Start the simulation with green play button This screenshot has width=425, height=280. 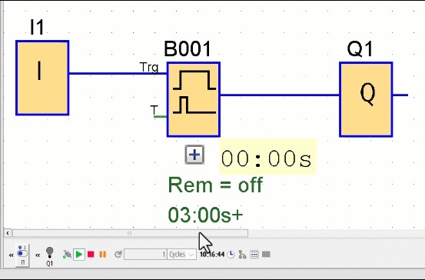point(79,254)
